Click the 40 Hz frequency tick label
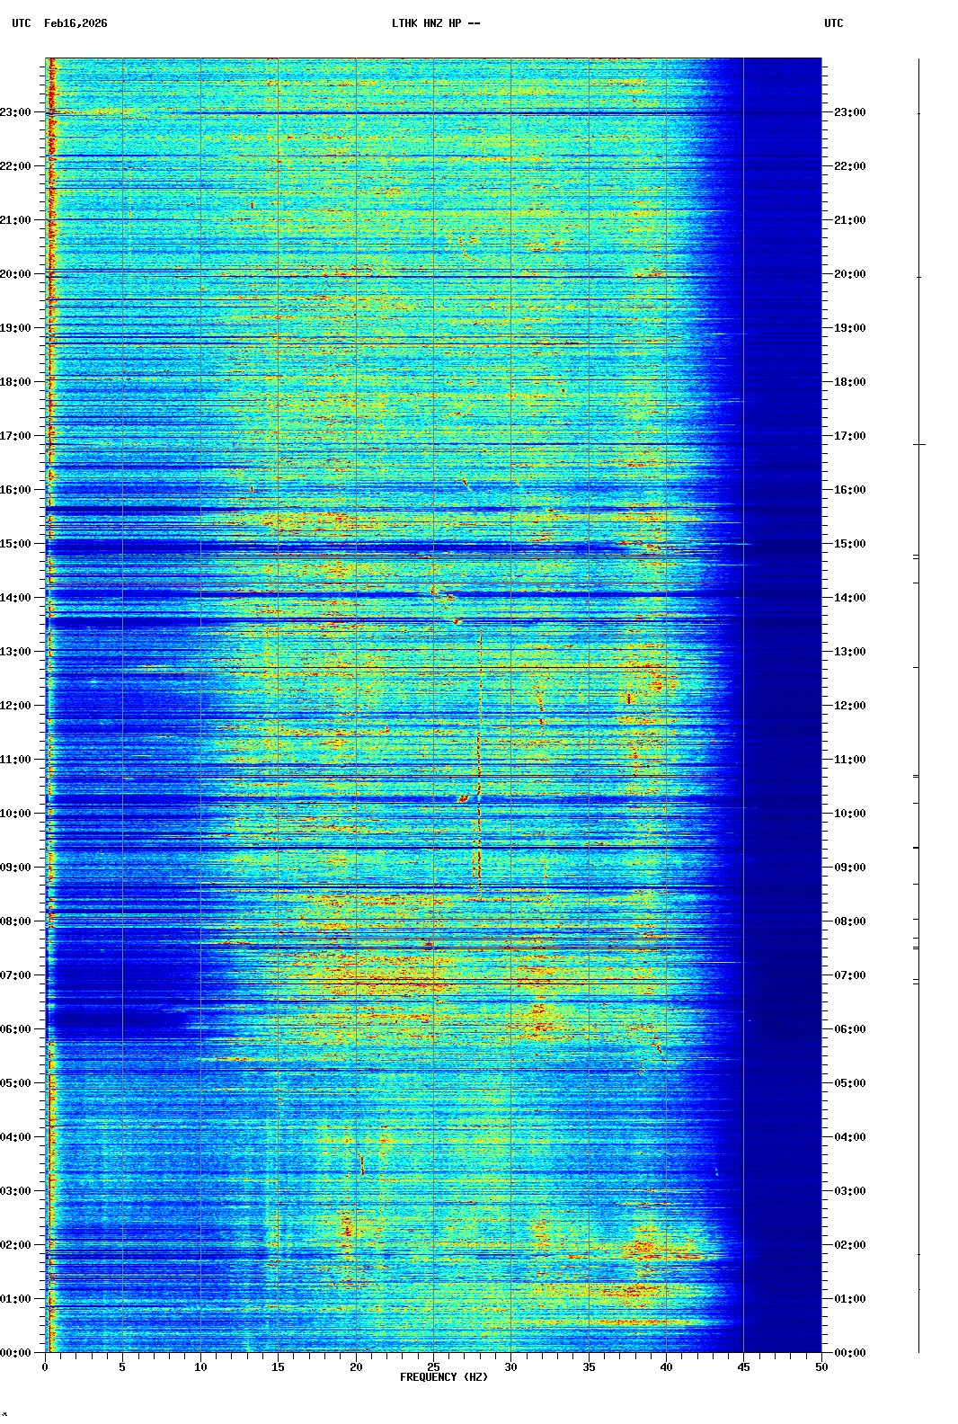 666,1367
